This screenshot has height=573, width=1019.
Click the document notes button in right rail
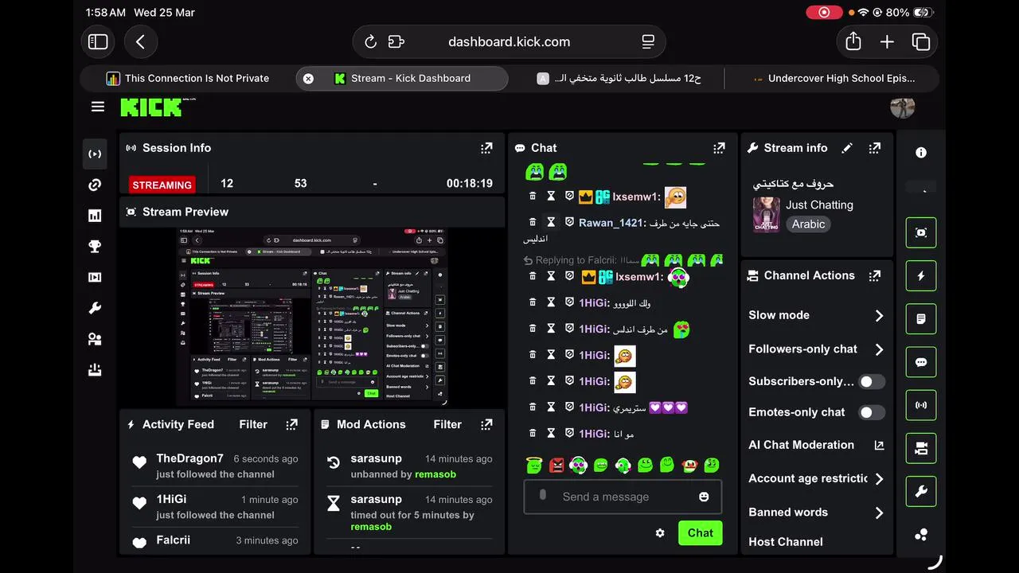(921, 319)
